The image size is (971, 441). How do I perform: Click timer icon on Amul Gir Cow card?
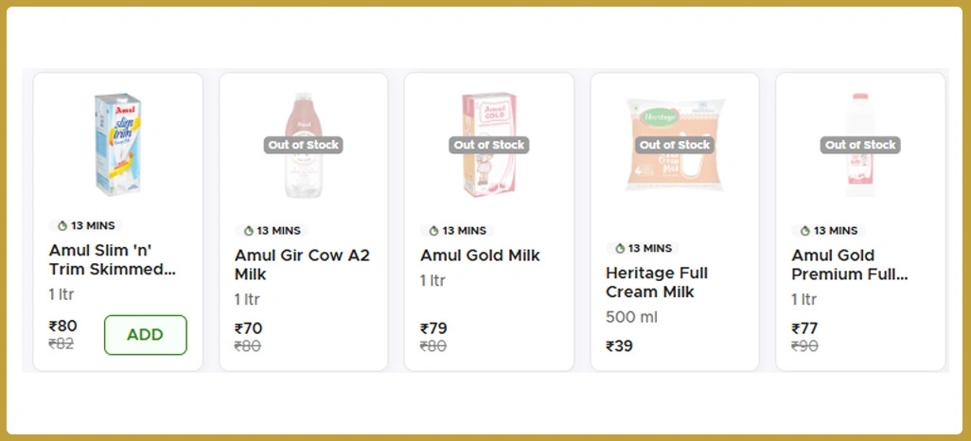(x=249, y=231)
